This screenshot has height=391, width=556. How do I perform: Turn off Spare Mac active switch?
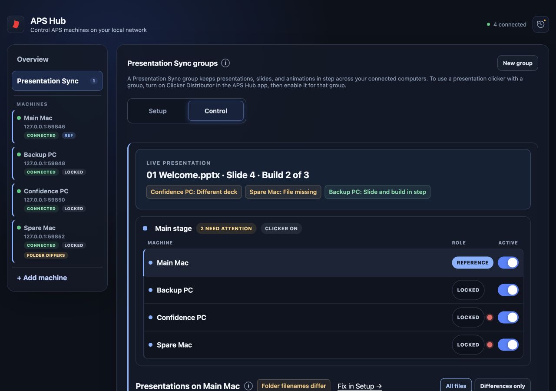508,345
